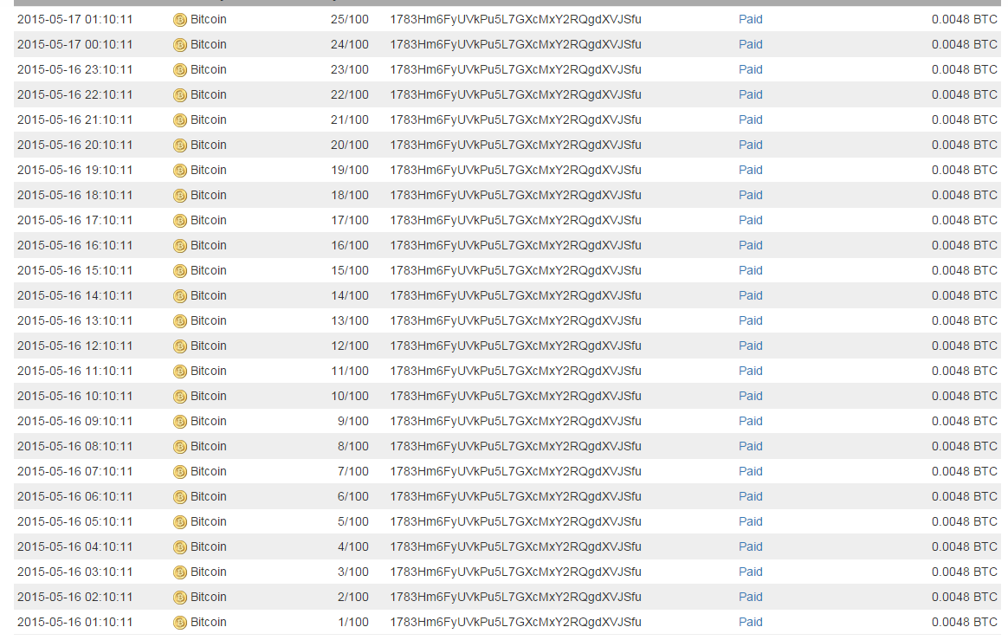The height and width of the screenshot is (640, 1008).
Task: Open the Paid link for payment 18/100
Action: click(x=750, y=195)
